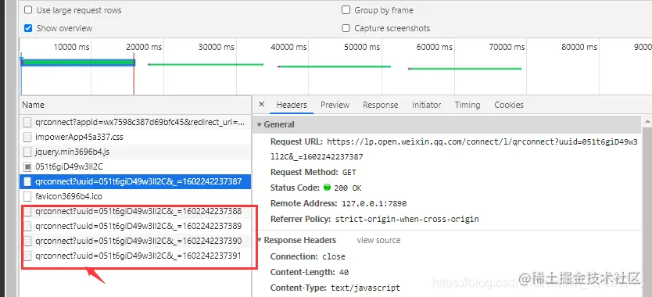652x297 pixels.
Task: Open the Initiator tab
Action: 426,105
